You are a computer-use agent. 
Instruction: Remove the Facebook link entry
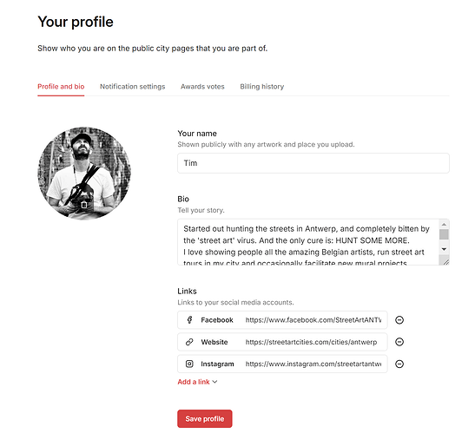pos(399,319)
